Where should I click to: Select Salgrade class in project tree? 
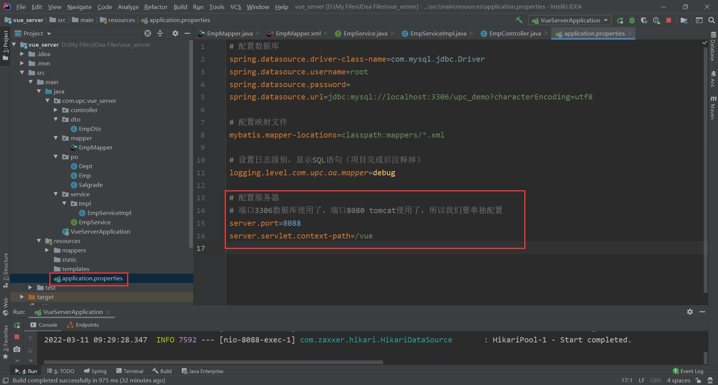coord(90,185)
